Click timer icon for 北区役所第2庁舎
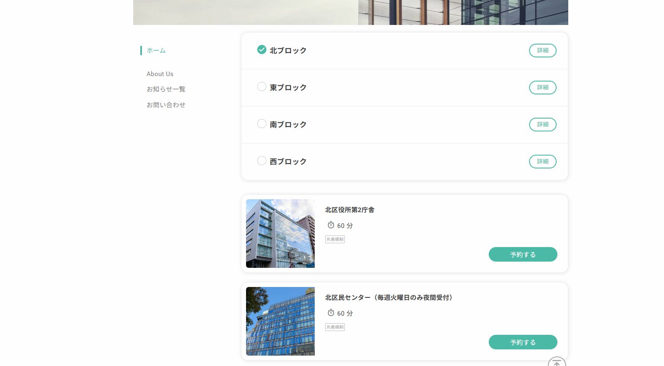664x366 pixels. [x=331, y=225]
